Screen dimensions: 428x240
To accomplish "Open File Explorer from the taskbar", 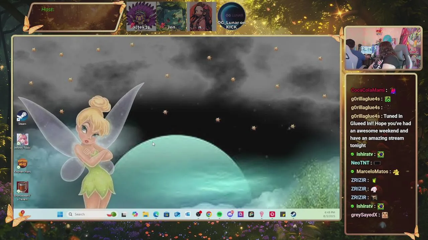I will tap(145, 214).
